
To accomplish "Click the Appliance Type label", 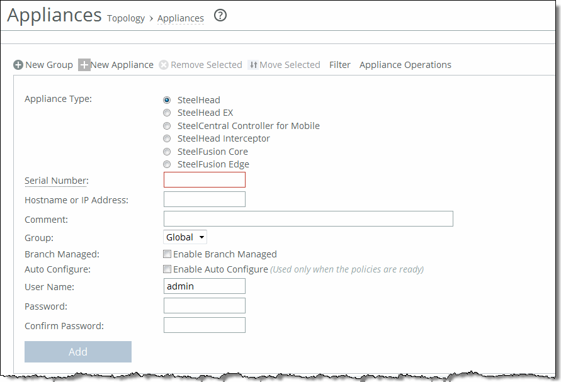I will [59, 99].
